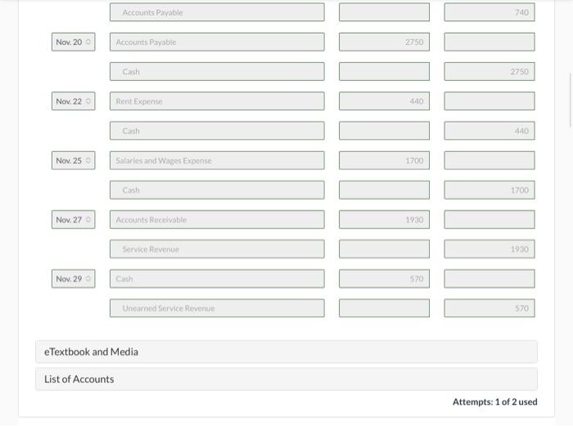Image resolution: width=573 pixels, height=426 pixels.
Task: Expand the List of Accounts section
Action: click(x=286, y=379)
